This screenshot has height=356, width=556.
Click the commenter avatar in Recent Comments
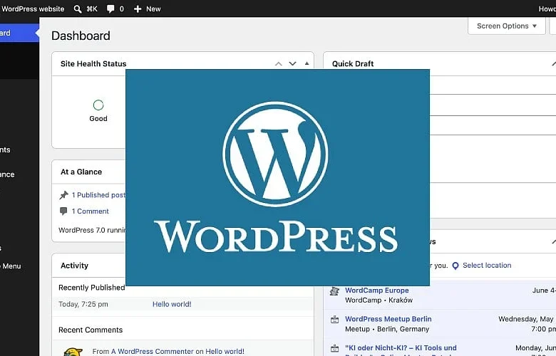tap(73, 352)
